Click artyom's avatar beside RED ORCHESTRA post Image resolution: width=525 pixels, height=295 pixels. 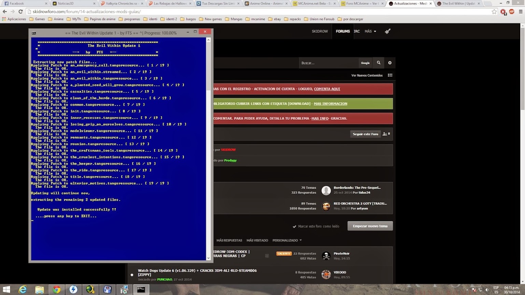pyautogui.click(x=326, y=206)
